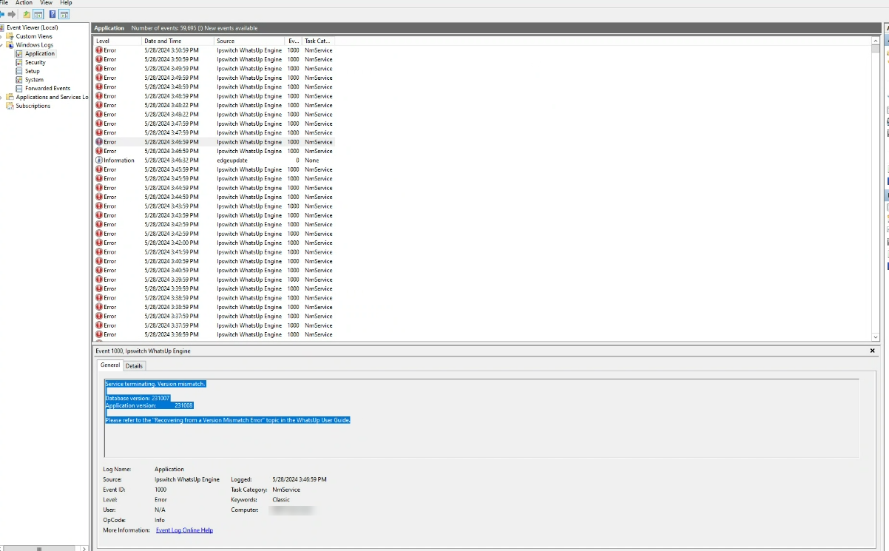Click the Security log icon
The height and width of the screenshot is (551, 889).
click(19, 62)
